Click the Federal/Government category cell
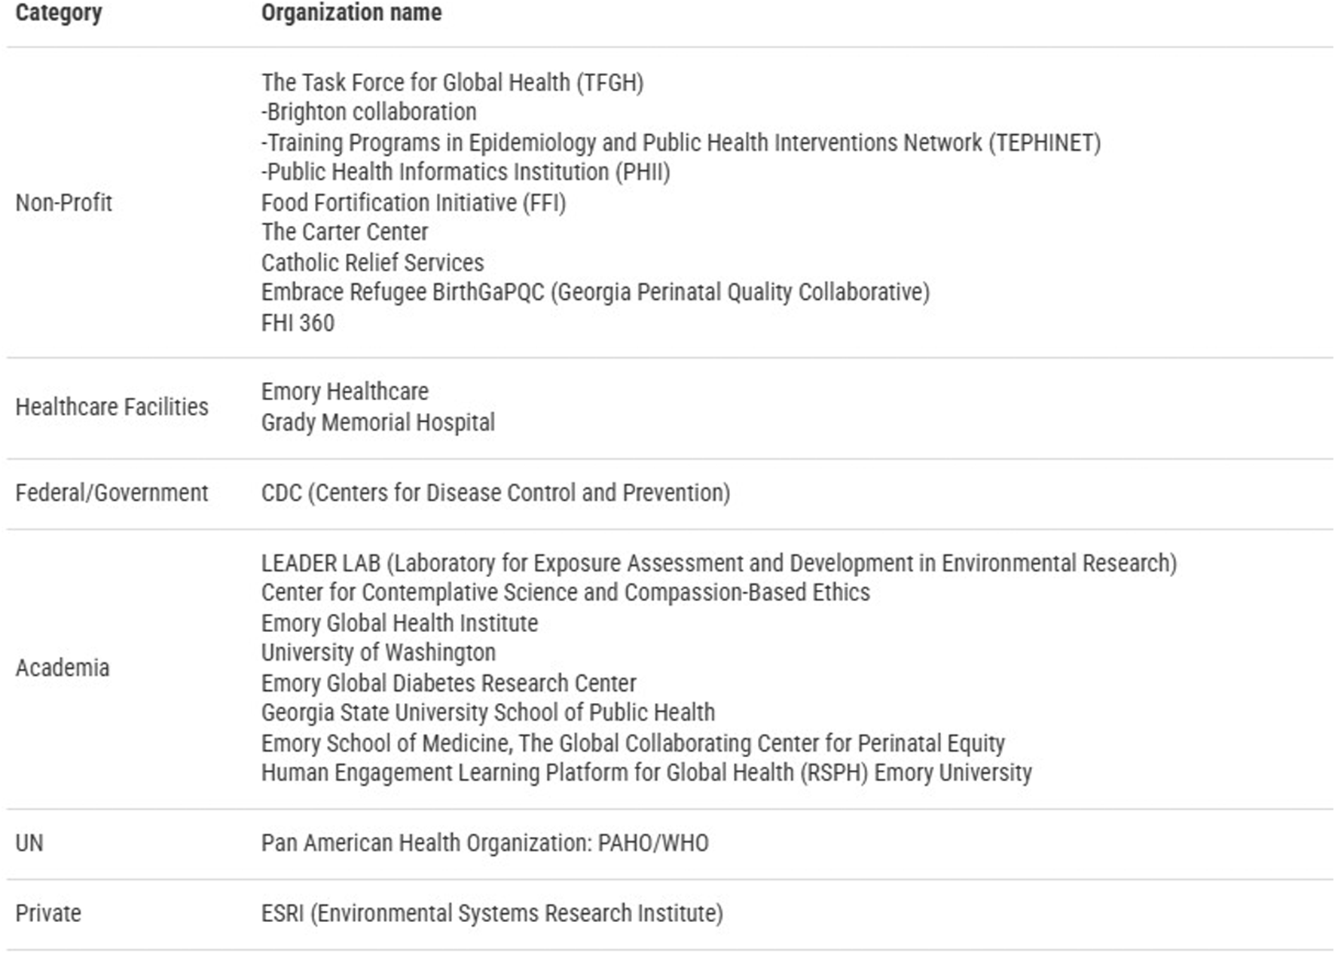1335x953 pixels. point(112,493)
